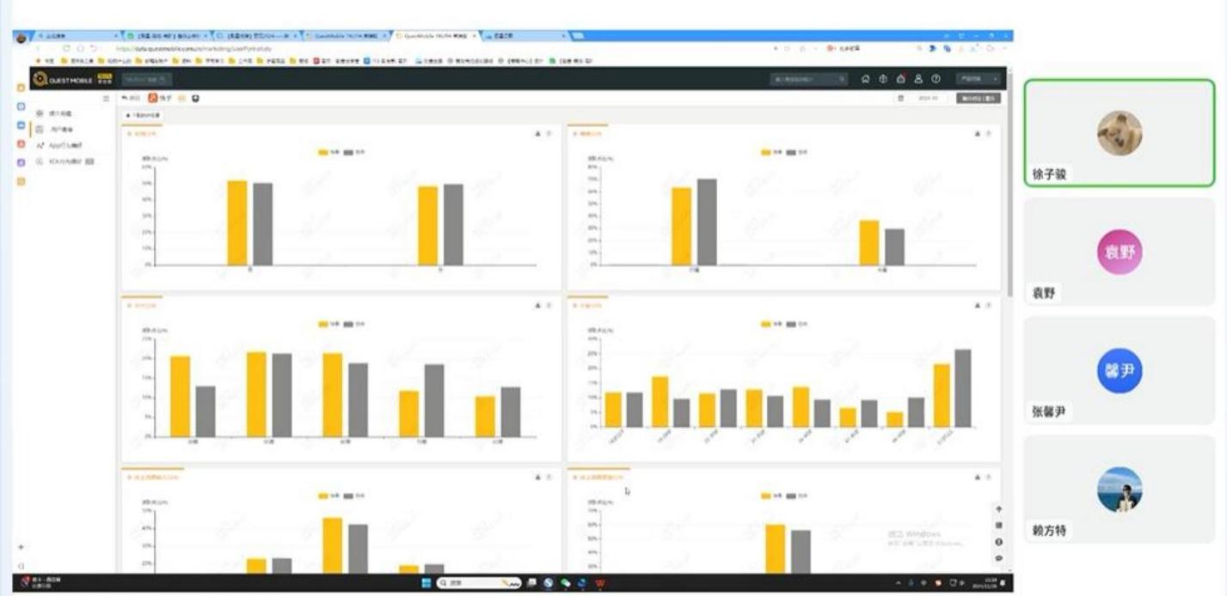Jump to top with the floating arrow button
Image resolution: width=1227 pixels, height=596 pixels.
click(999, 509)
